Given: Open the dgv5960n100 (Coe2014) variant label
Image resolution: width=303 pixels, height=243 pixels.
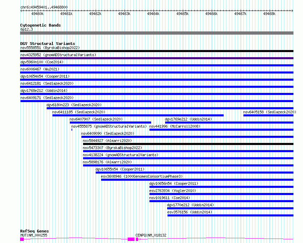Looking at the screenshot, I should [x=42, y=62].
